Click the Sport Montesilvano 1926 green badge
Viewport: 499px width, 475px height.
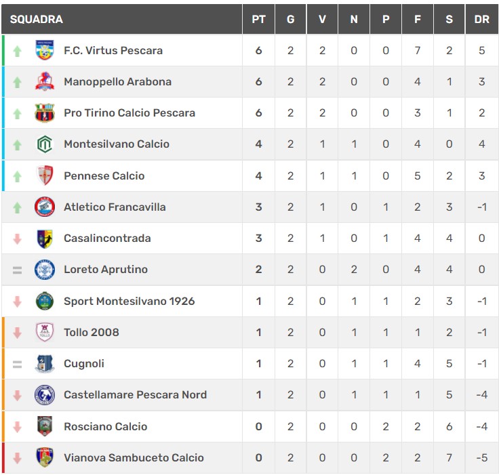pyautogui.click(x=45, y=301)
